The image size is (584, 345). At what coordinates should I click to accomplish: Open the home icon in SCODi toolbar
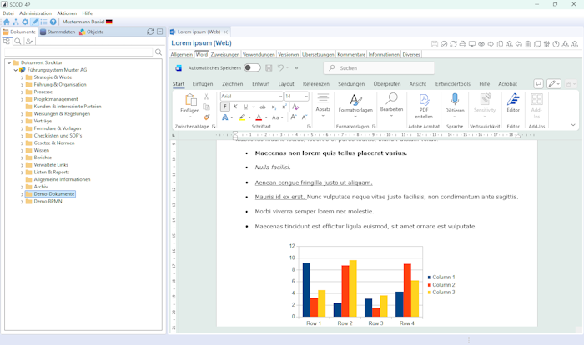7,22
